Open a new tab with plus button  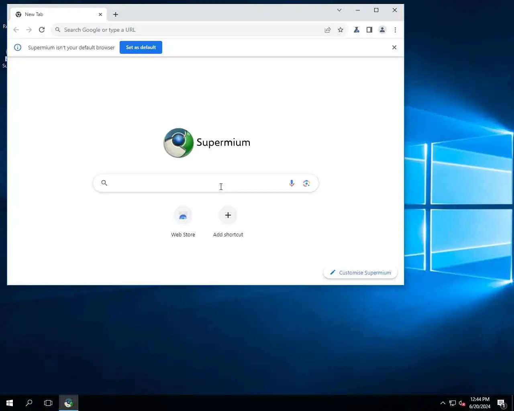point(116,14)
